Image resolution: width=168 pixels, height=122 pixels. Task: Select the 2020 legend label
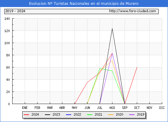(x=119, y=114)
